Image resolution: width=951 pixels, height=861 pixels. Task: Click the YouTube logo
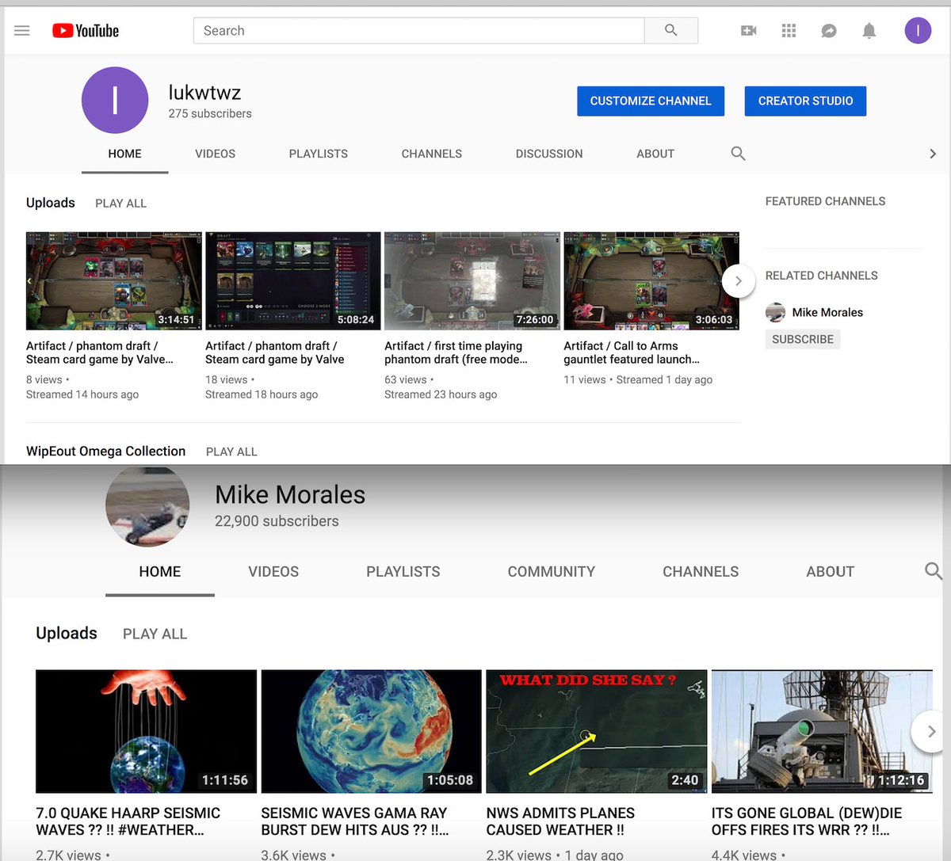[86, 31]
